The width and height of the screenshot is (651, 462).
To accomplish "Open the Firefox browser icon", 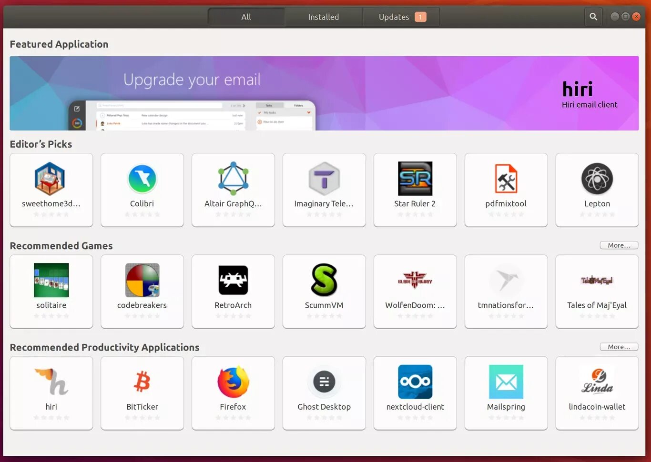I will coord(233,382).
